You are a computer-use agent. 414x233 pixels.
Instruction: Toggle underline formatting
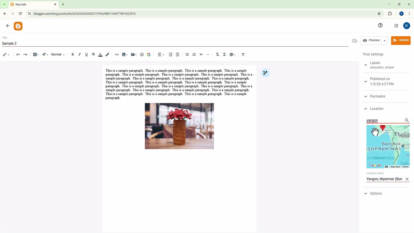86,55
